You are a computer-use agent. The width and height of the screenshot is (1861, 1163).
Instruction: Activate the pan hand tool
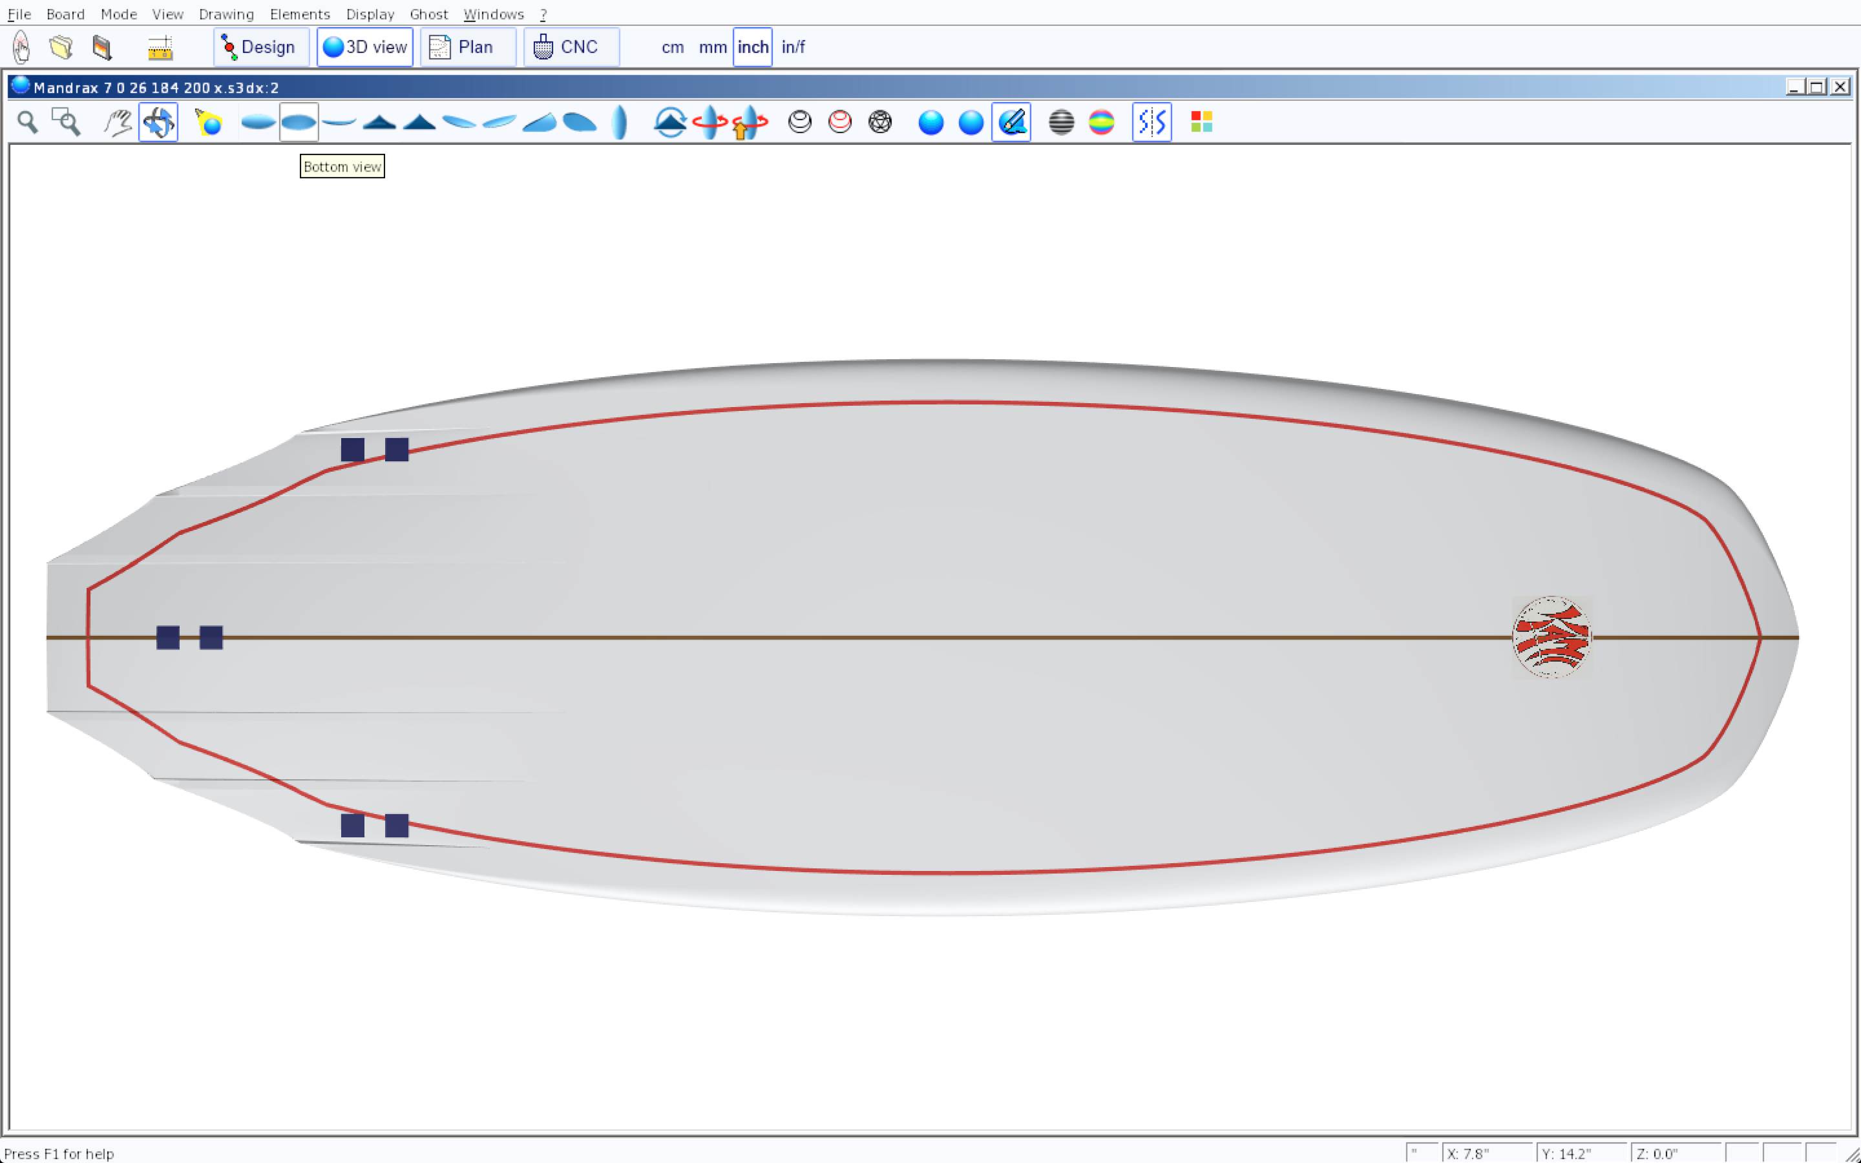click(118, 122)
